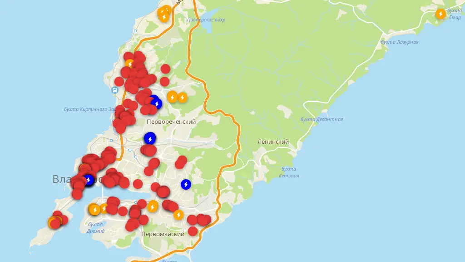Click the lone red marker right of Первомайский label
The width and height of the screenshot is (465, 262).
[x=193, y=231]
